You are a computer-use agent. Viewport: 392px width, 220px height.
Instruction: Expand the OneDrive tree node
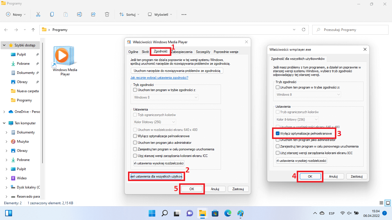pos(4,112)
